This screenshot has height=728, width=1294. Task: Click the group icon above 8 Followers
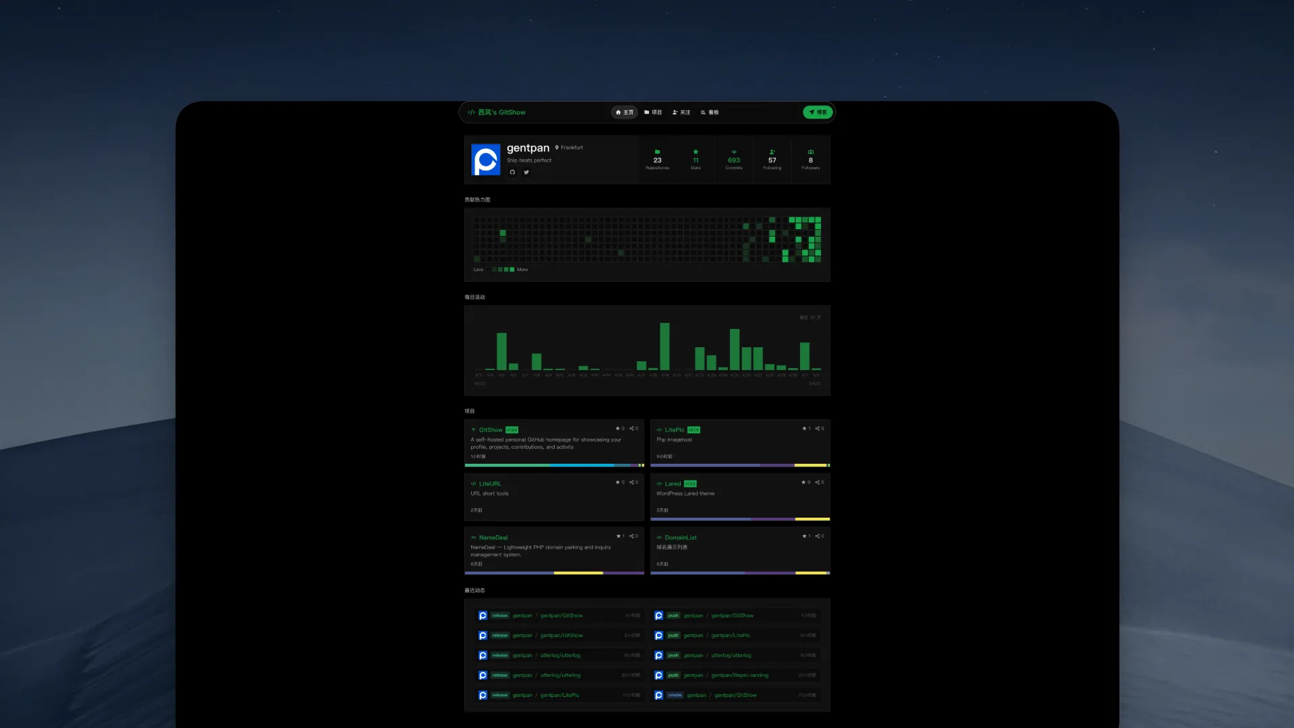[811, 152]
